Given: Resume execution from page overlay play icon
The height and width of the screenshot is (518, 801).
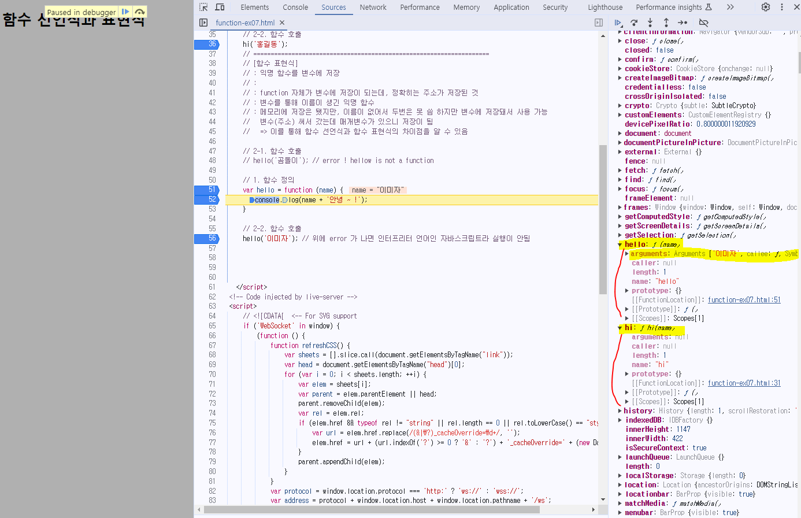Looking at the screenshot, I should point(125,12).
